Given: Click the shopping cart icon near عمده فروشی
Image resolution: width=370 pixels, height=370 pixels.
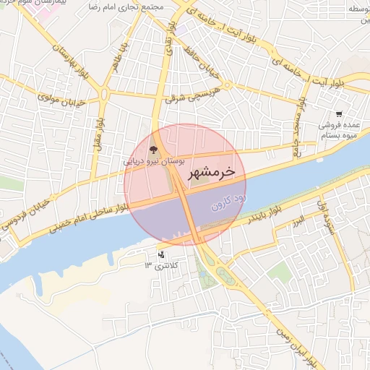Looking at the screenshot, I should pyautogui.click(x=339, y=114).
